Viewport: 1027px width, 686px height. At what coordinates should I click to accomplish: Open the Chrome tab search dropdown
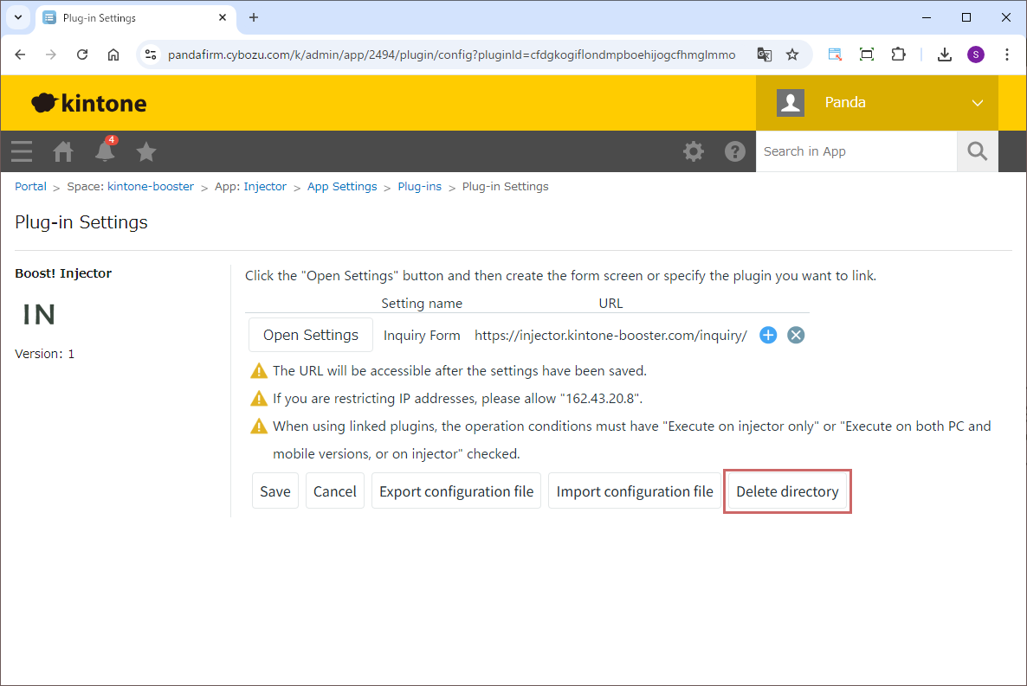point(18,17)
